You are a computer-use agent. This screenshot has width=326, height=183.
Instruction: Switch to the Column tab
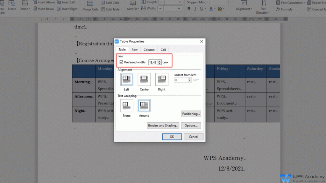coord(149,50)
